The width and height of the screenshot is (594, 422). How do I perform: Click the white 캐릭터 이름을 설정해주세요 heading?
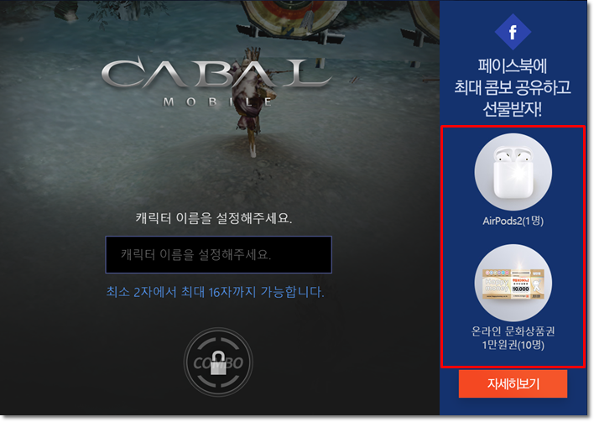[x=214, y=218]
